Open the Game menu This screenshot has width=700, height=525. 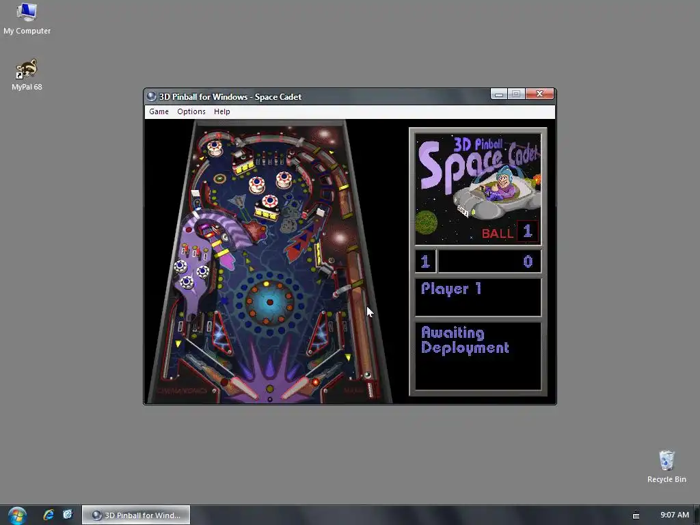(159, 111)
